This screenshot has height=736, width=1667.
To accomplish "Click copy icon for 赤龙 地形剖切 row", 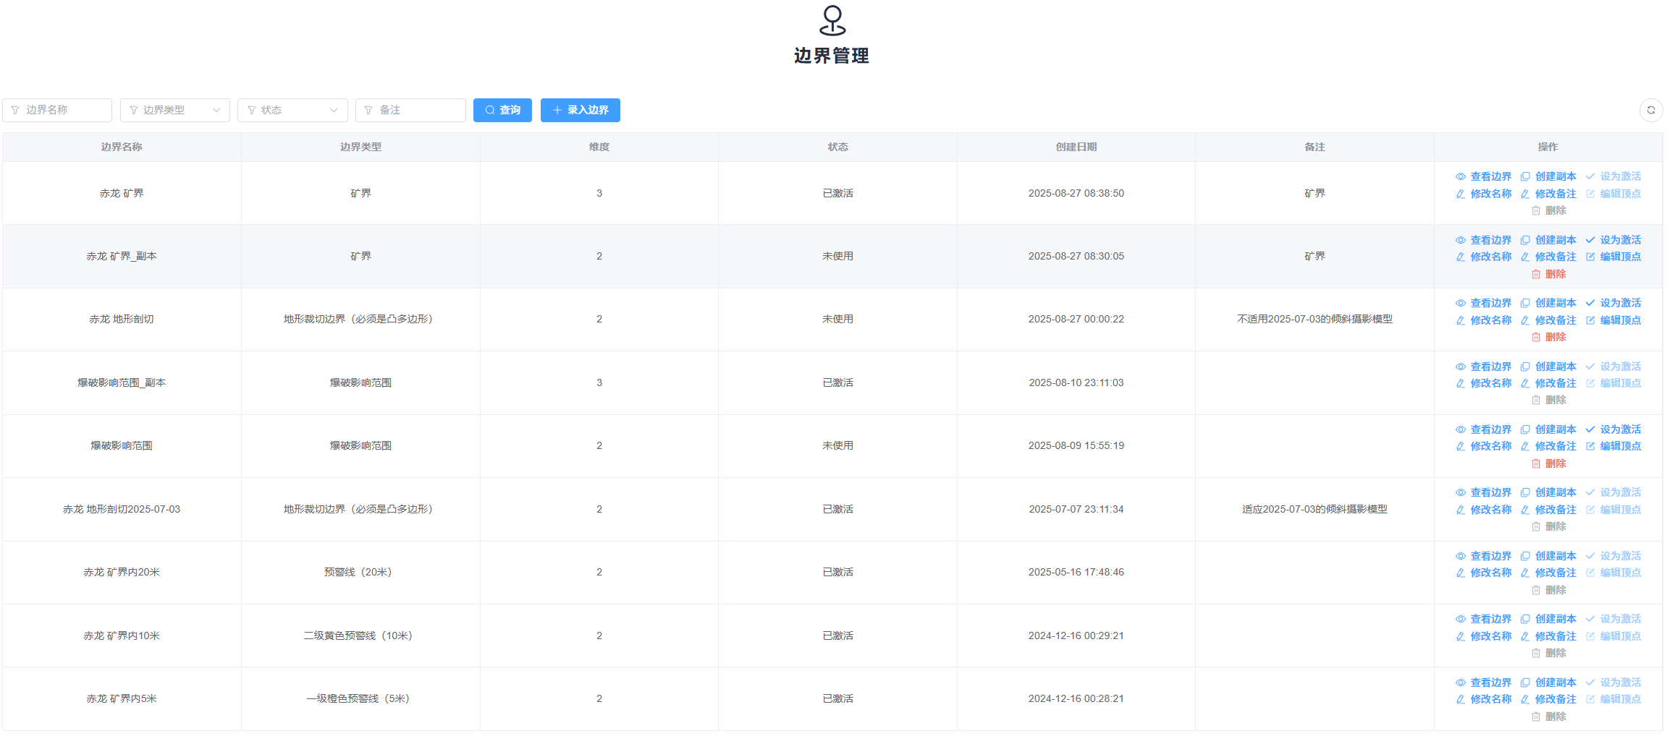I will [1525, 303].
